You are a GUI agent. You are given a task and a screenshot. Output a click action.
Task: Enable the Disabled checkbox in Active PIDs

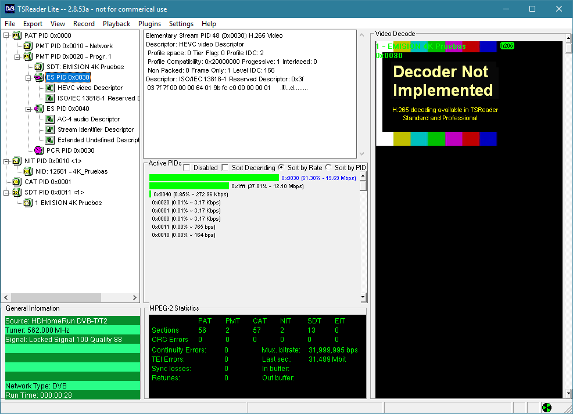coord(187,168)
